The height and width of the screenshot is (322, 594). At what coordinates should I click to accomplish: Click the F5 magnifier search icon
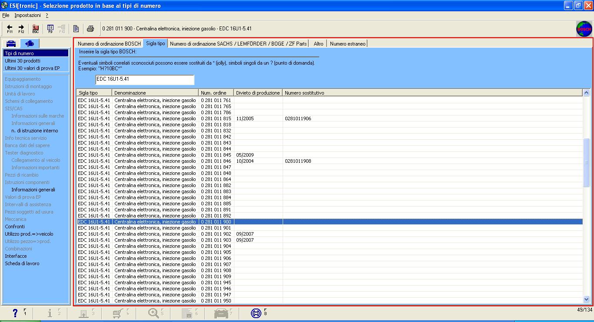154,313
